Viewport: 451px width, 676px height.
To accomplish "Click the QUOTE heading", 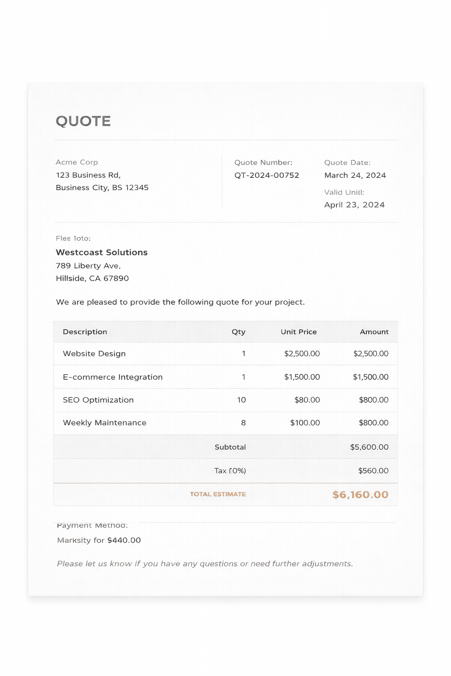I will pyautogui.click(x=83, y=121).
